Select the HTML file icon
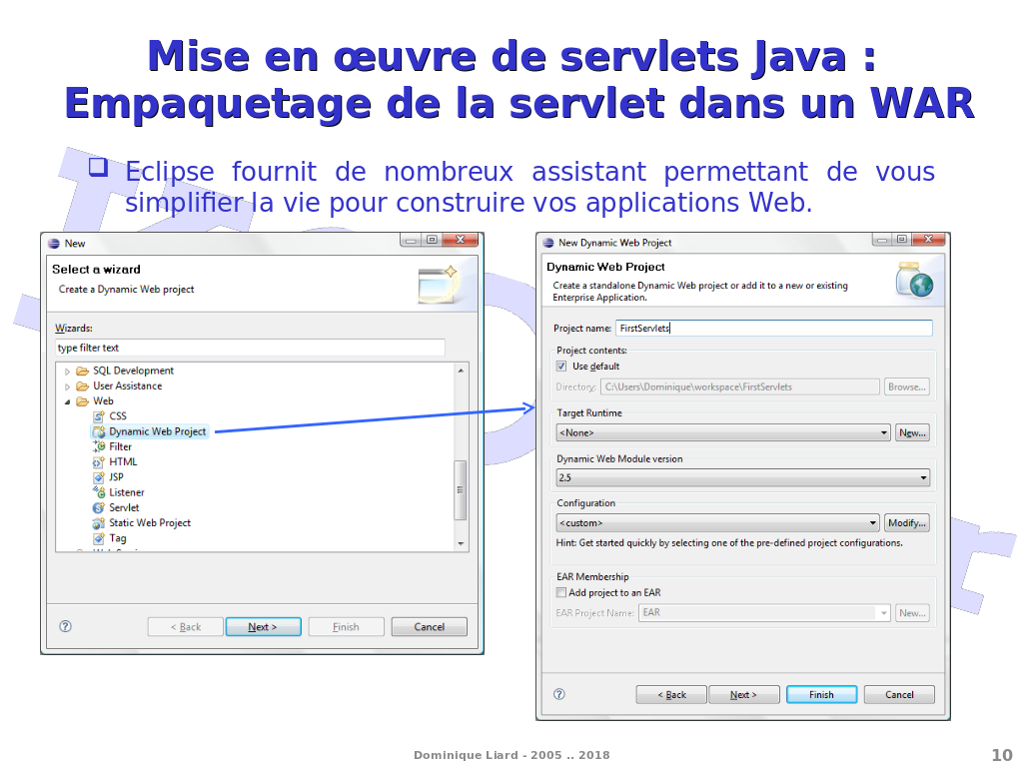The width and height of the screenshot is (1023, 767). [98, 462]
